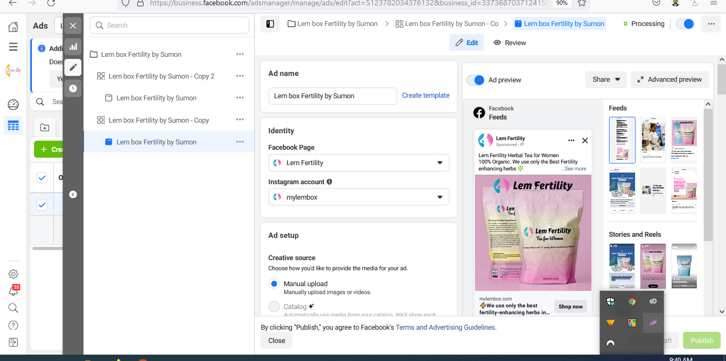Open options for ad set Copy 2

[x=240, y=76]
